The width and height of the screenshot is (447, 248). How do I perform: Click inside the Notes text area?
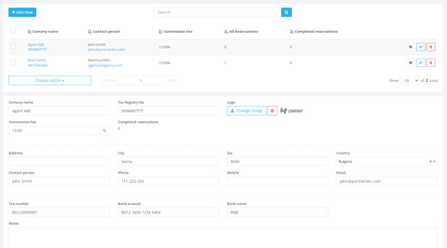click(x=223, y=237)
